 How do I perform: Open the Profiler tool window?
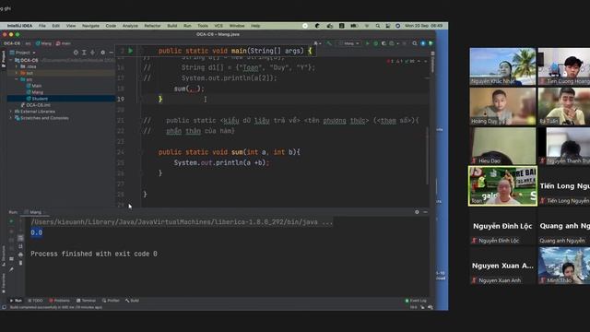(111, 301)
